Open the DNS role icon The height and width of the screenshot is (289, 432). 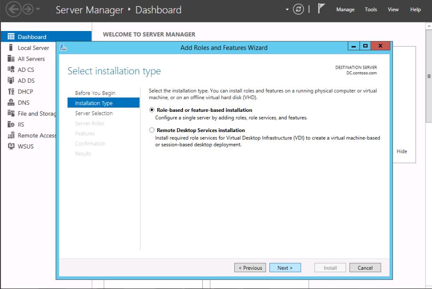[11, 102]
